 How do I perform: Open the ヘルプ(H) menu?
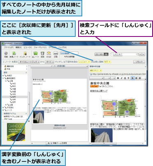(x=63, y=48)
